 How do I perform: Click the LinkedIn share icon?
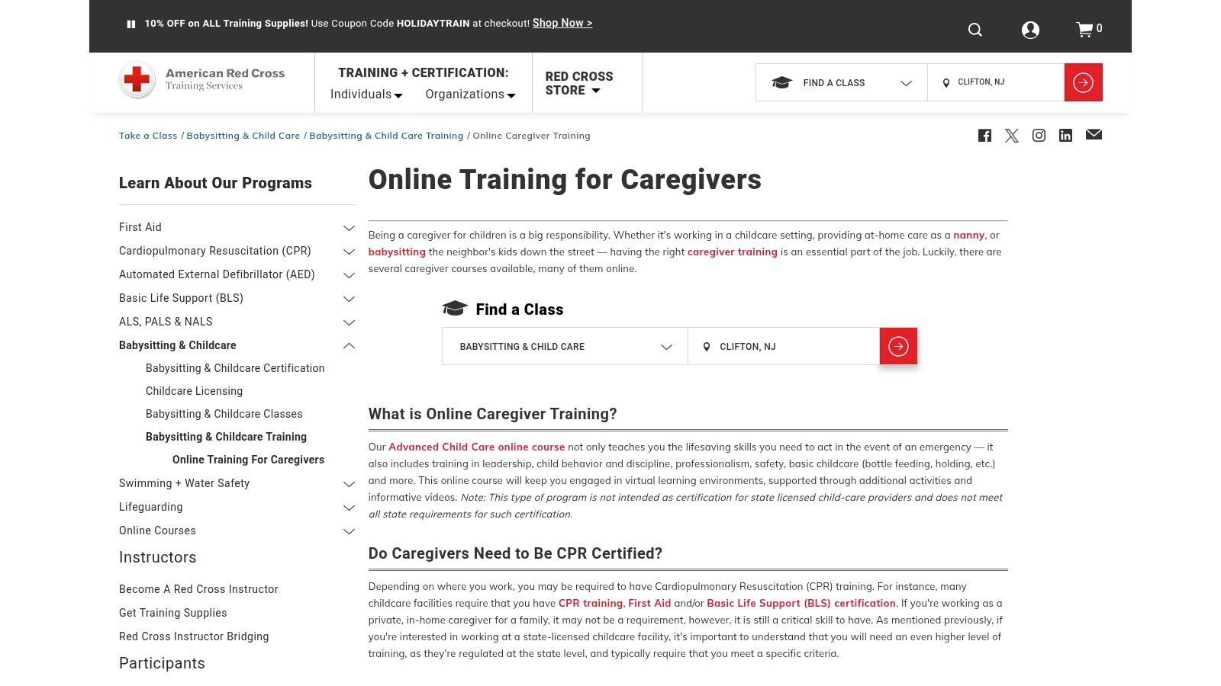pyautogui.click(x=1065, y=136)
